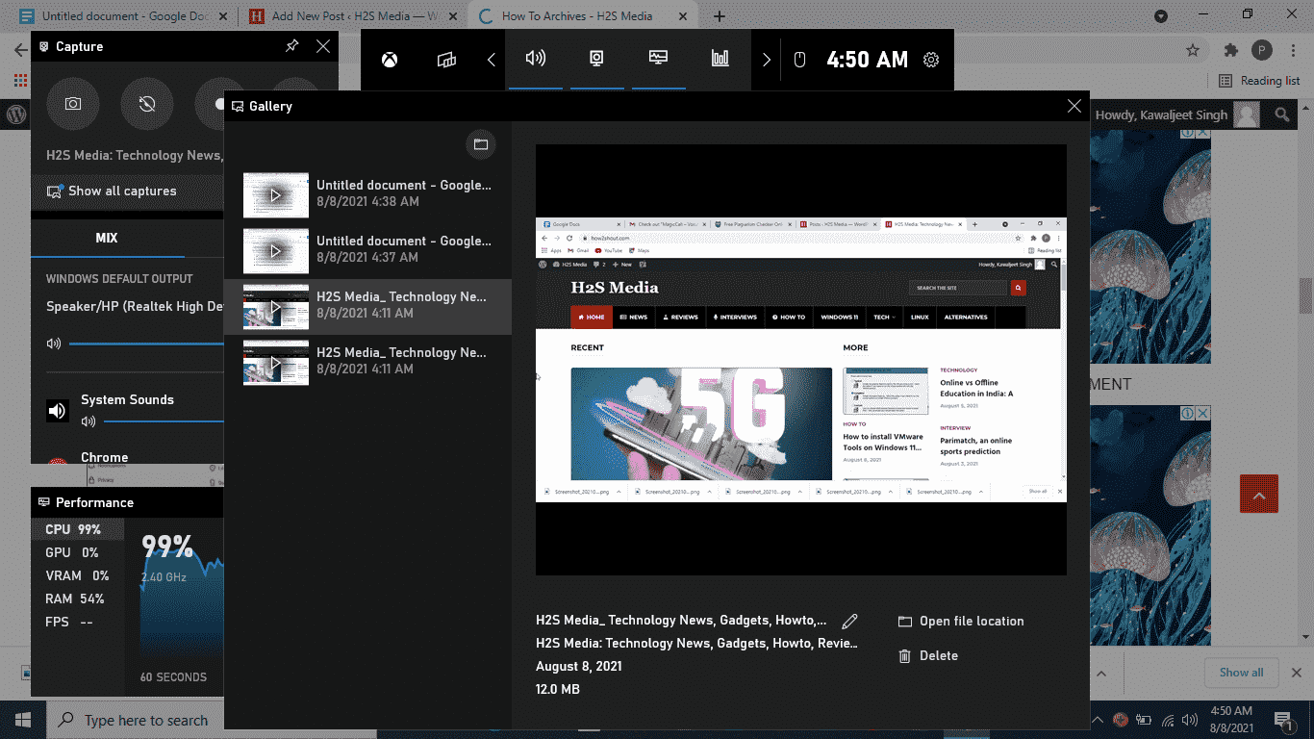Image resolution: width=1314 pixels, height=739 pixels.
Task: Take a screenshot using the camera icon
Action: [72, 104]
